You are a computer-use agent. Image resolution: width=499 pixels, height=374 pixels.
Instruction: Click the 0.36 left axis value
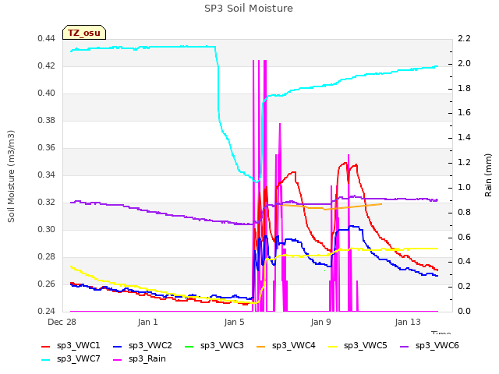click(46, 147)
